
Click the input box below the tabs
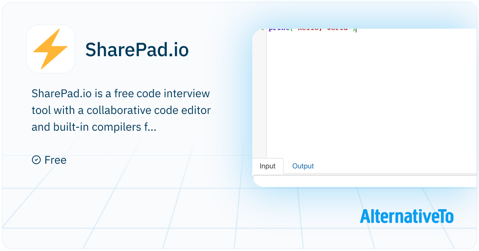[x=365, y=180]
